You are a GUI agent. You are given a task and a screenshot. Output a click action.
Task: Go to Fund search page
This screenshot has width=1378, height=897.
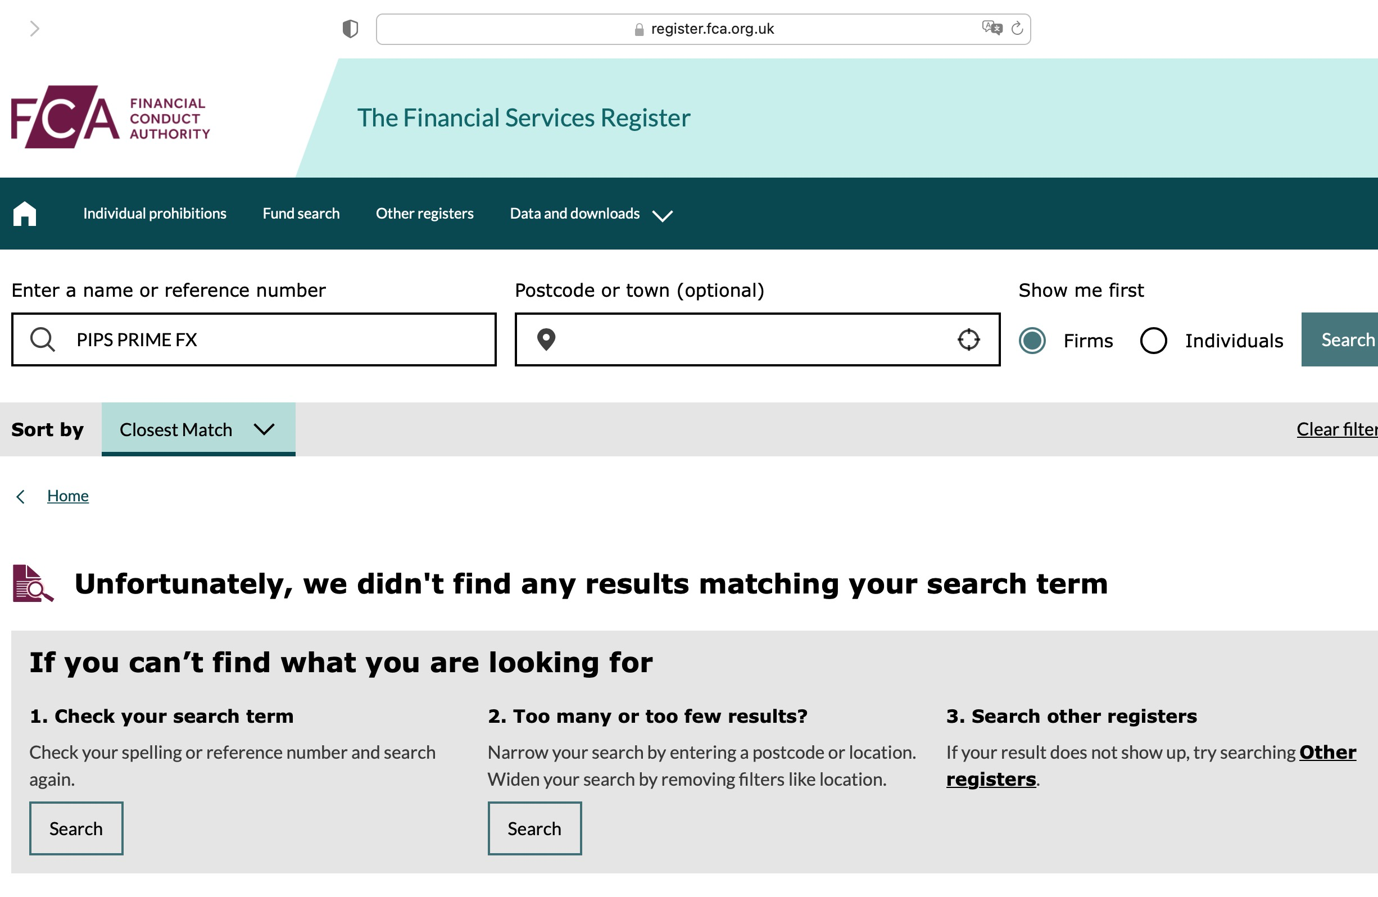click(301, 214)
